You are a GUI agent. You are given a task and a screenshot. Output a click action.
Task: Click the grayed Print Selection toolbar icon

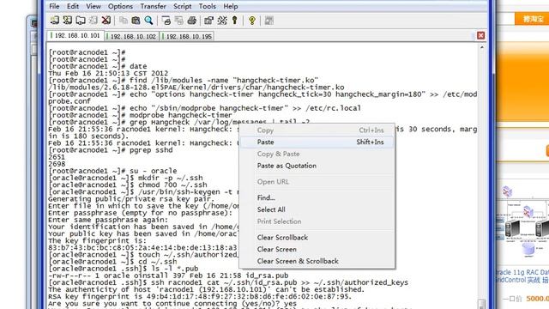[179, 21]
